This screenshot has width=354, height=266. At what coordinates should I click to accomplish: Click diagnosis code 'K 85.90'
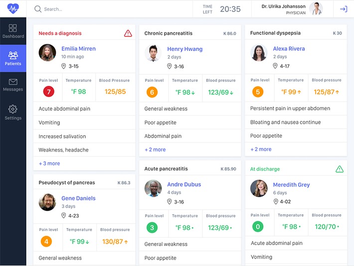click(228, 169)
